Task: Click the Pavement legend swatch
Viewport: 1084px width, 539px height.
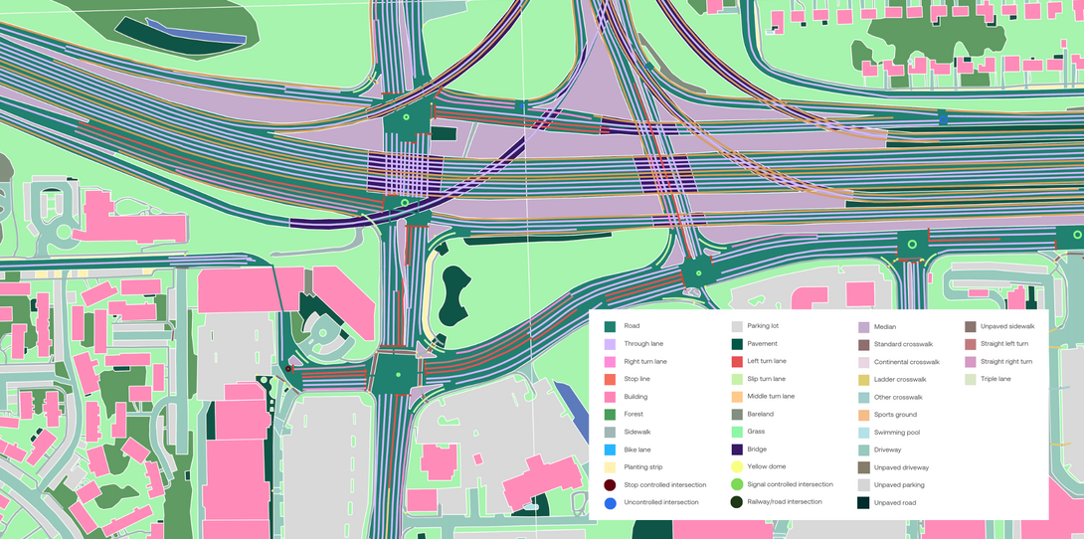Action: tap(737, 344)
